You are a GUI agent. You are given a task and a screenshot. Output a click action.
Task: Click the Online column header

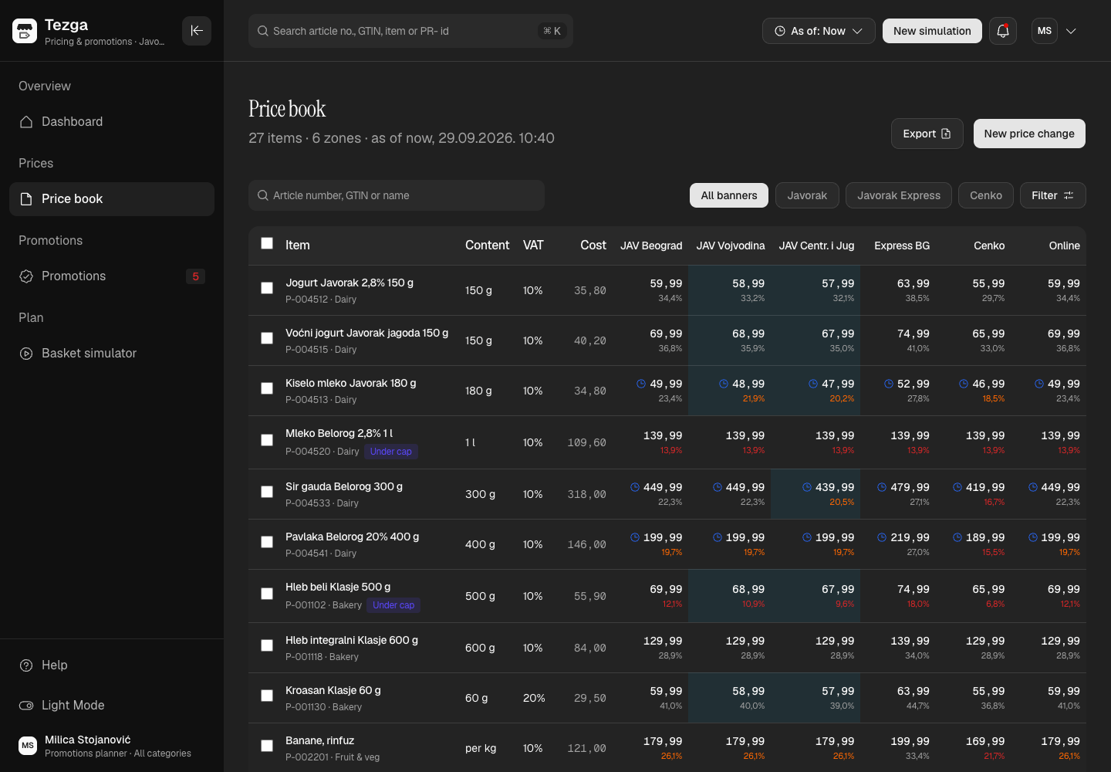pos(1065,245)
